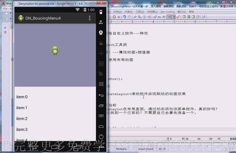Click Genymotion Android home button

(x=101, y=126)
